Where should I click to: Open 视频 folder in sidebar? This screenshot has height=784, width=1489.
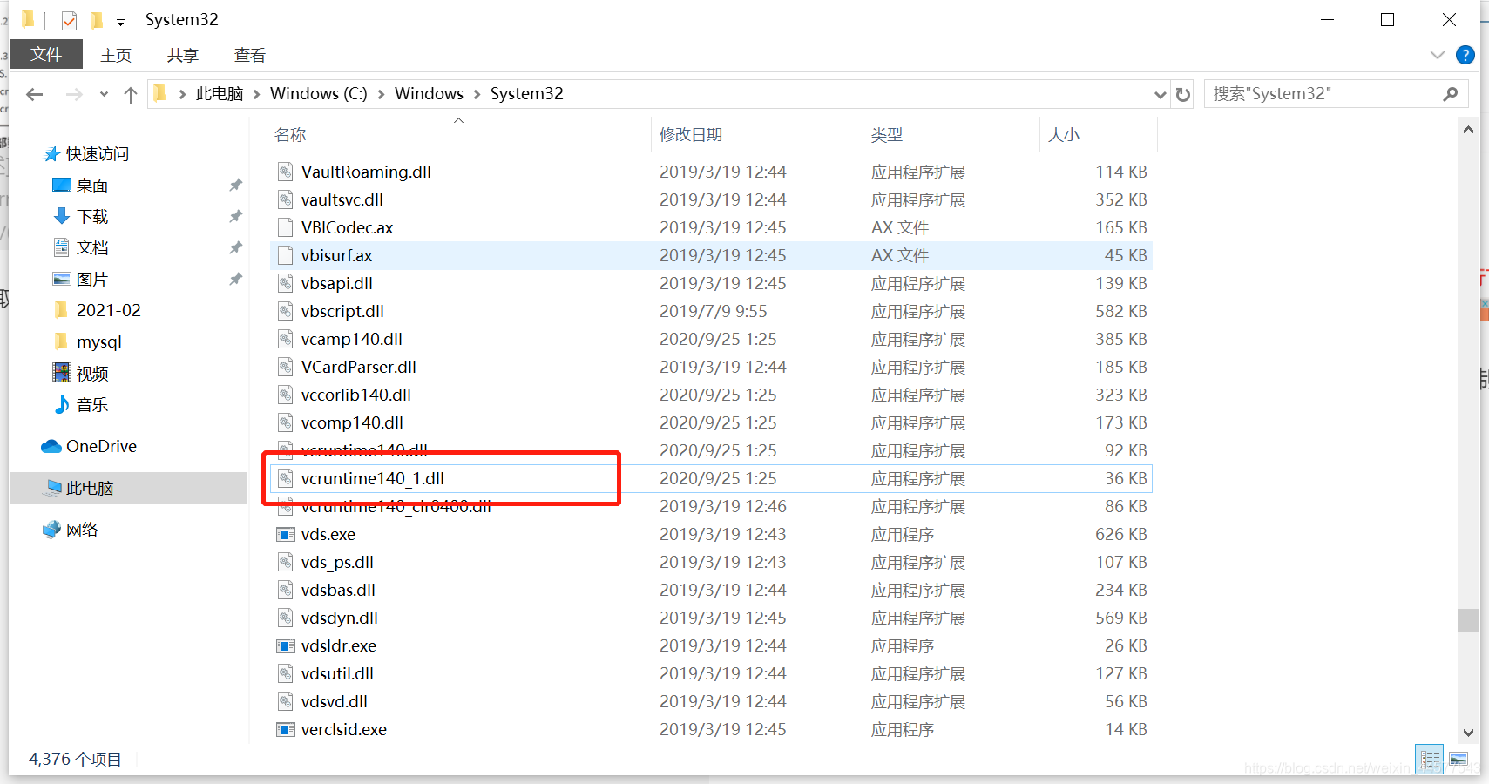[x=92, y=373]
